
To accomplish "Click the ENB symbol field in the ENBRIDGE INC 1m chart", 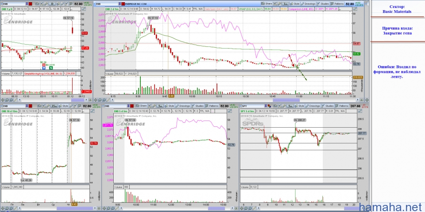I will (107, 4).
